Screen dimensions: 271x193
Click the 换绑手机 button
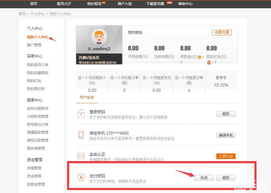226,135
